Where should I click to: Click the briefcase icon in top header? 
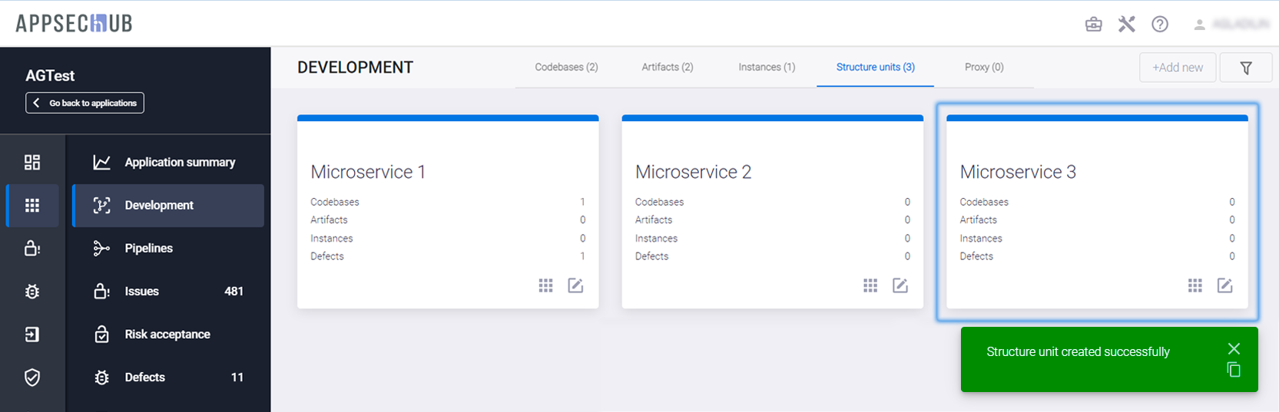(1093, 25)
